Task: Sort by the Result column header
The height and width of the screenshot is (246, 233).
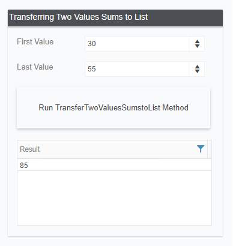Action: click(x=30, y=149)
